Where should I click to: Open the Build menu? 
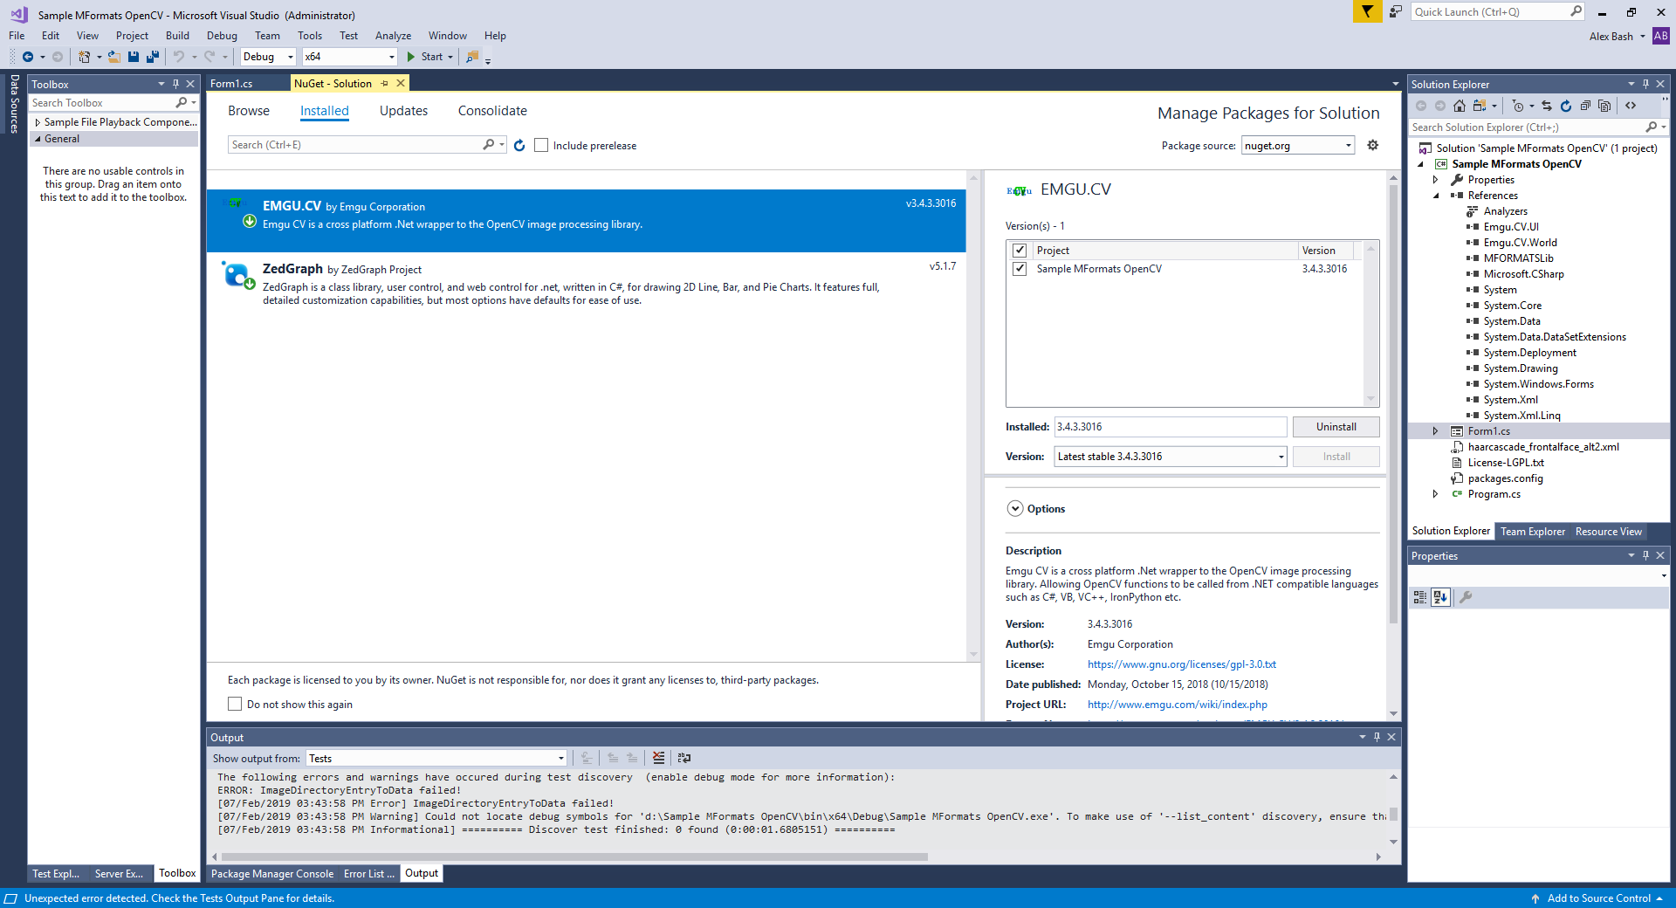click(177, 36)
